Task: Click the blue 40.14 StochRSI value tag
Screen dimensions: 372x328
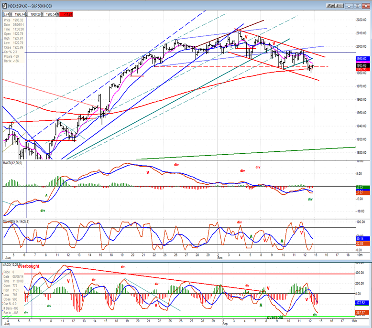Action: point(362,239)
